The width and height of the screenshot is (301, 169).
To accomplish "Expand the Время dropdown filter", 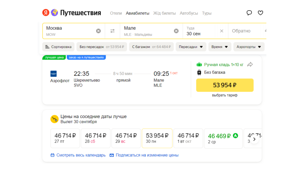I will (x=220, y=47).
